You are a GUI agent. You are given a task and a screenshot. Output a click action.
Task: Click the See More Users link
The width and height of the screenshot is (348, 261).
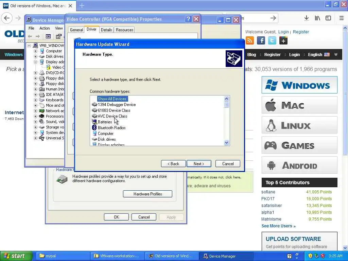[x=278, y=226]
